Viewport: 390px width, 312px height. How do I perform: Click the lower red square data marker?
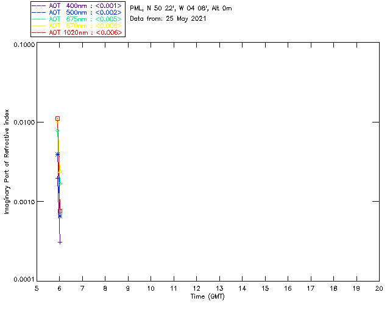point(60,211)
